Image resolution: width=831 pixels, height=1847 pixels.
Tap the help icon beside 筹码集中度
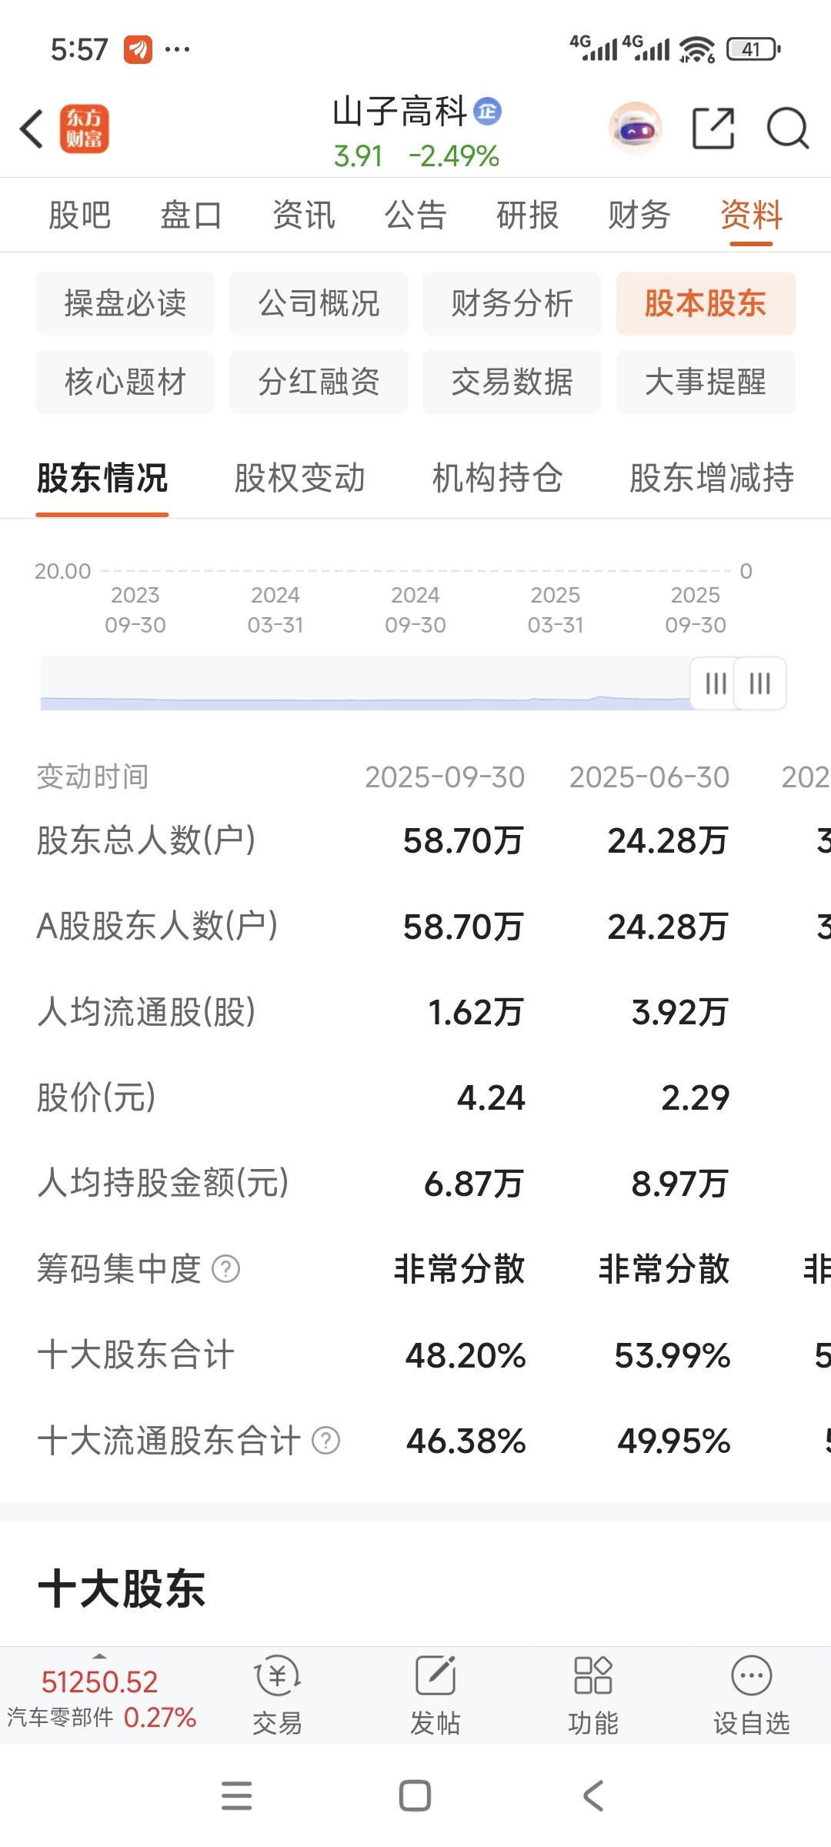(226, 1268)
